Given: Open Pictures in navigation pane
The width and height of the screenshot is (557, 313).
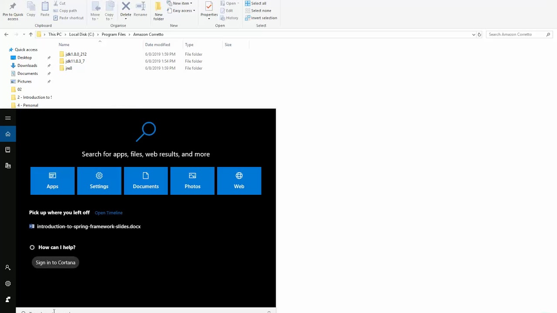Looking at the screenshot, I should coord(24,81).
